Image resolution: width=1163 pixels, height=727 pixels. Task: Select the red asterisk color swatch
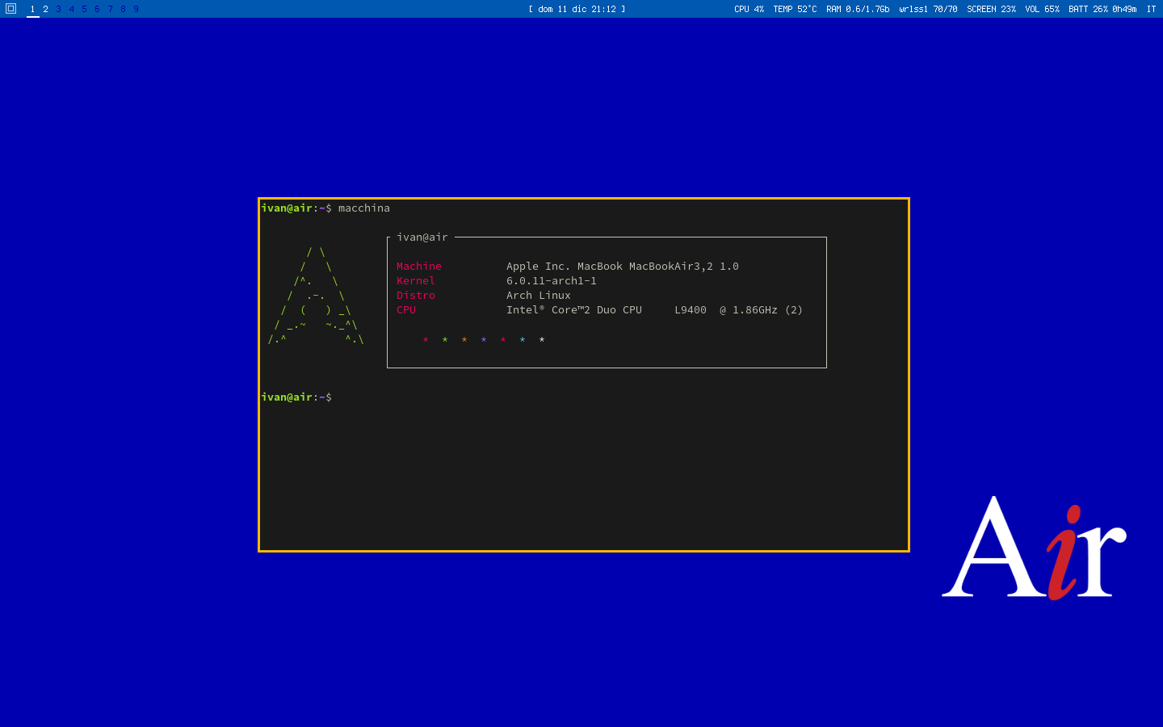pos(426,340)
